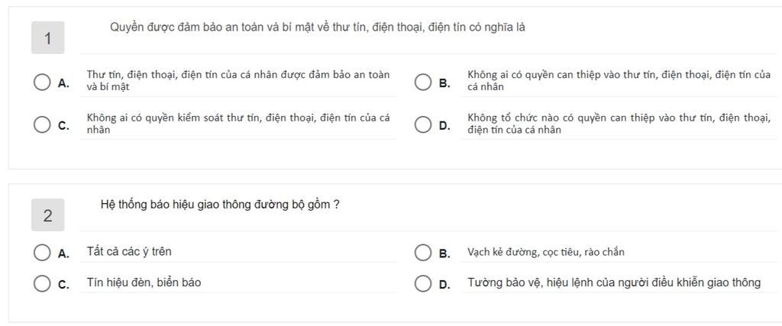The image size is (782, 326).
Task: Select radio button A for question 2
Action: click(42, 253)
